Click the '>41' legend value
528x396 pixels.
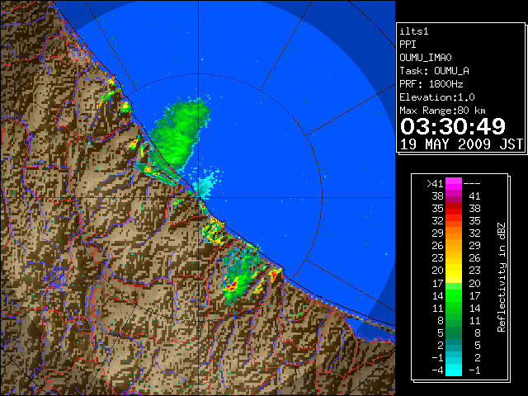(435, 184)
